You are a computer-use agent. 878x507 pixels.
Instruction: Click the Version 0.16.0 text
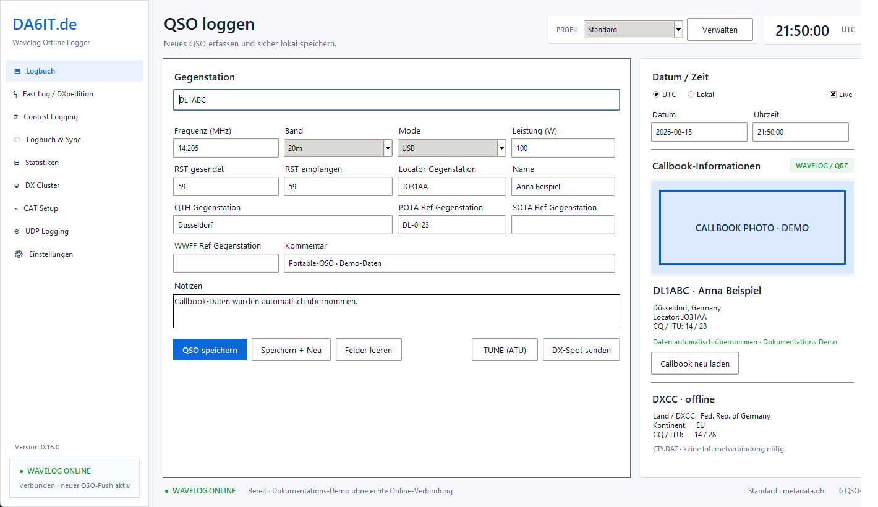tap(37, 447)
